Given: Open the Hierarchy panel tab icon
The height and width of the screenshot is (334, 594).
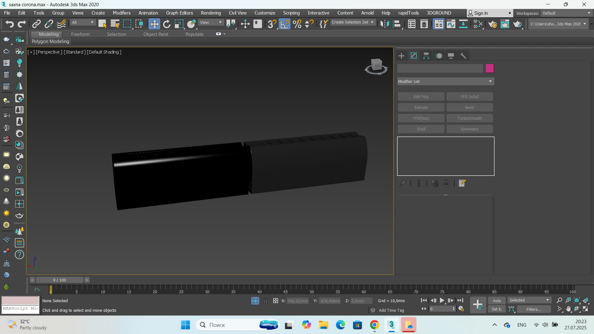Looking at the screenshot, I should pyautogui.click(x=426, y=56).
